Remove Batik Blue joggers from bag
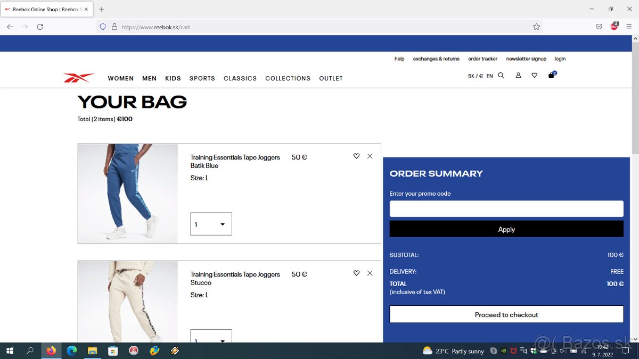The image size is (639, 359). 370,156
